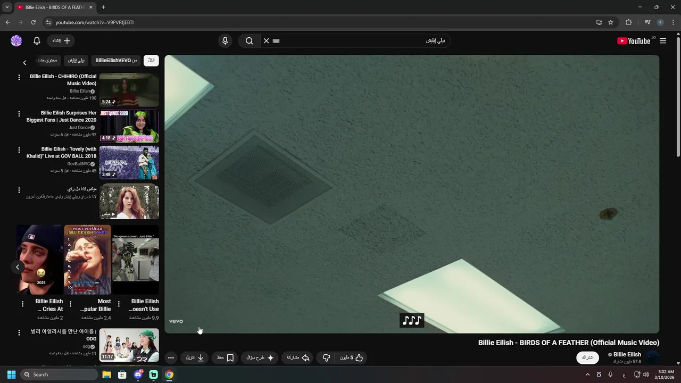
Task: Open options menu for GOV BALL 2018 video
Action: tap(19, 150)
